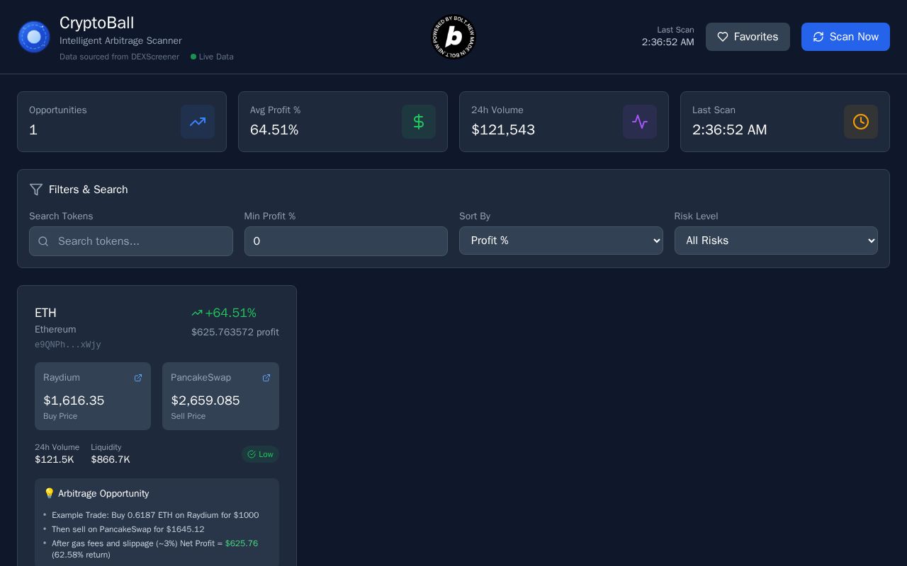Click 'Data sourced from DEXScreener' text

(x=119, y=57)
